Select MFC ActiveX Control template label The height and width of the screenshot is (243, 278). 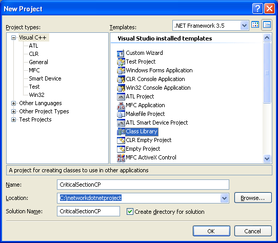point(151,157)
